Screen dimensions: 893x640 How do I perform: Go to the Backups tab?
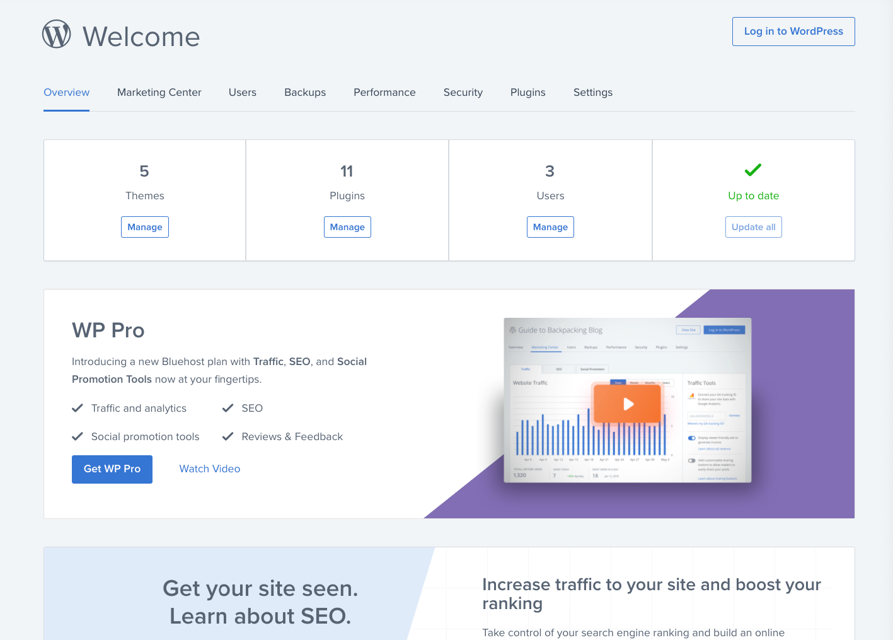[x=305, y=92]
